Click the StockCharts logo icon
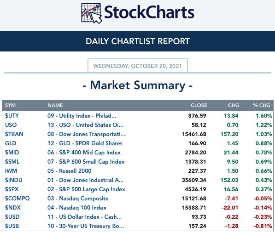Screen dimensions: 275x233 pos(92,13)
